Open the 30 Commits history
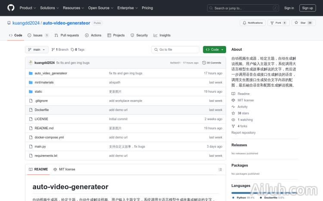 [x=212, y=63]
